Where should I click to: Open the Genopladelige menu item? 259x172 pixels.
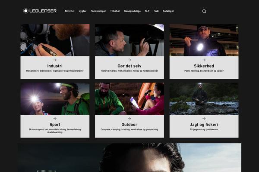[x=133, y=11]
